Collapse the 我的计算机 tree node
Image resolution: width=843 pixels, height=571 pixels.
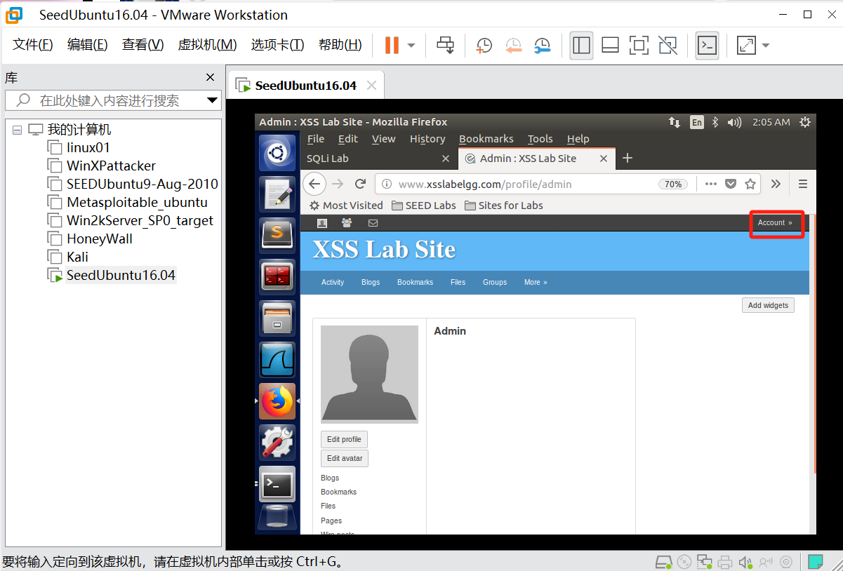tap(17, 130)
